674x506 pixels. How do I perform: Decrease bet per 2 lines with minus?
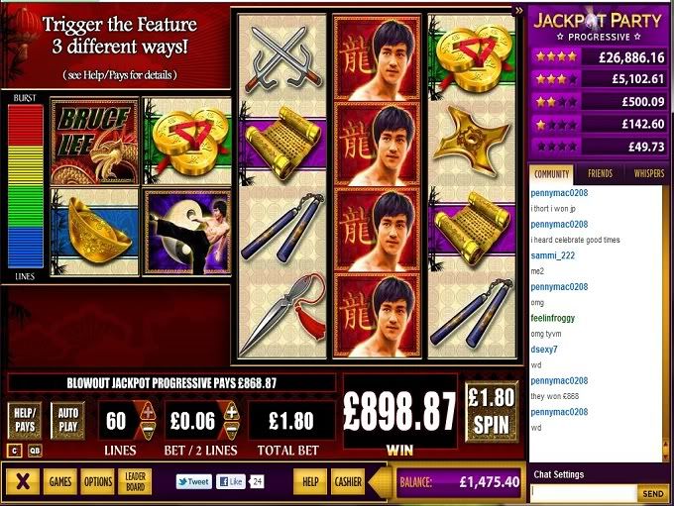tap(231, 430)
